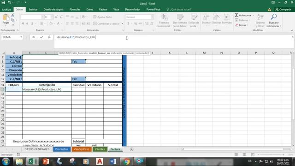Click the Pegar paste icon
This screenshot has width=295, height=166.
click(x=6, y=18)
